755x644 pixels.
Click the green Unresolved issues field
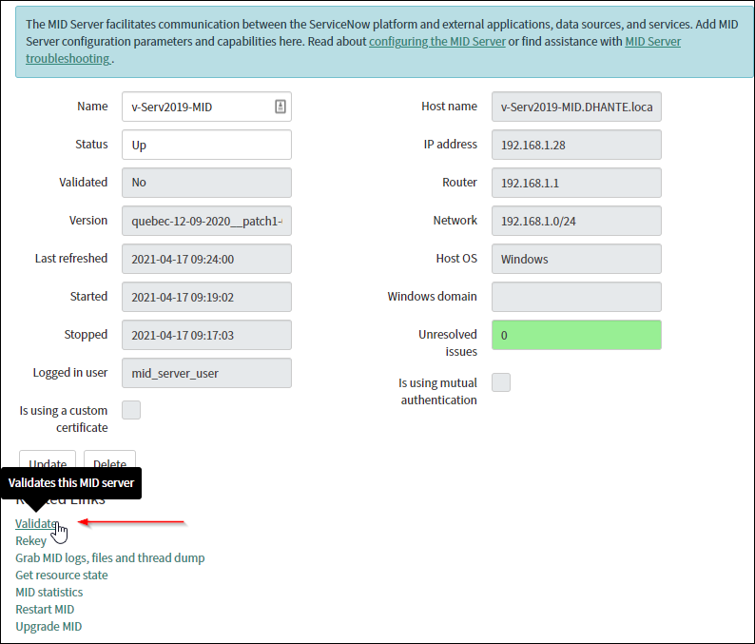coord(576,335)
